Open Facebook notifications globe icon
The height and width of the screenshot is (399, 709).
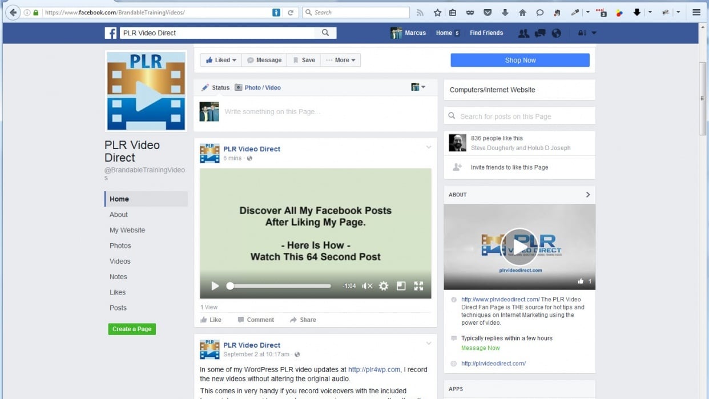tap(556, 33)
